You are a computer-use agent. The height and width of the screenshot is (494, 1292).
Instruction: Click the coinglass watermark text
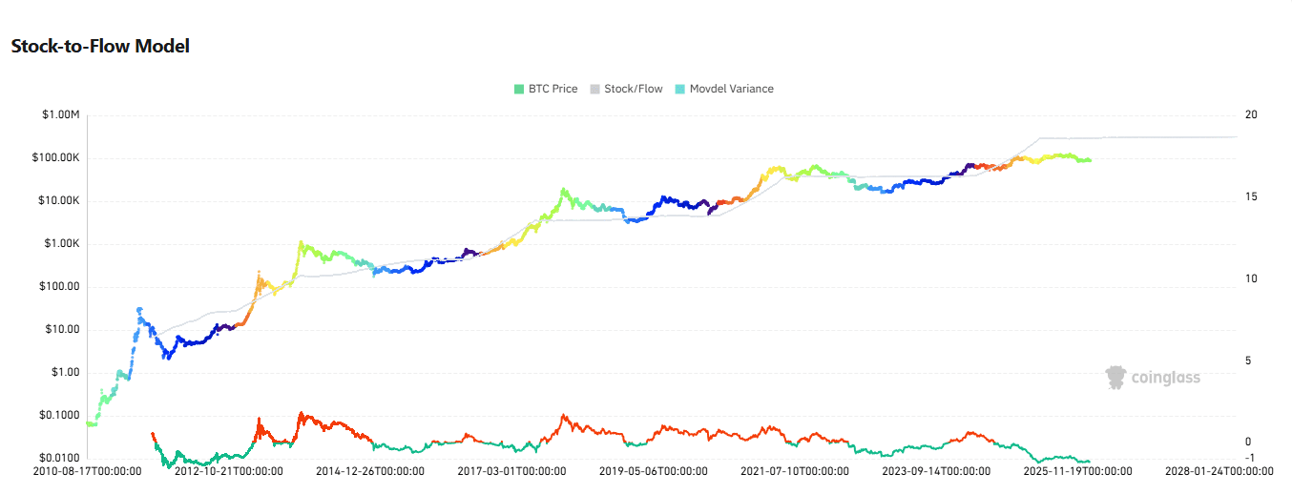[x=1165, y=378]
